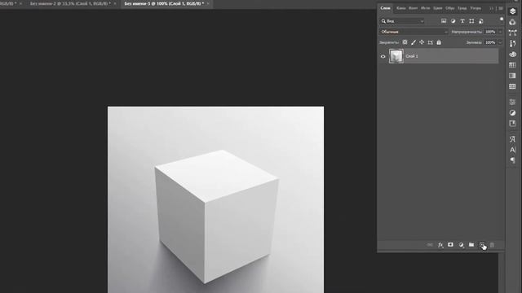Filter for shape layers

[x=471, y=21]
